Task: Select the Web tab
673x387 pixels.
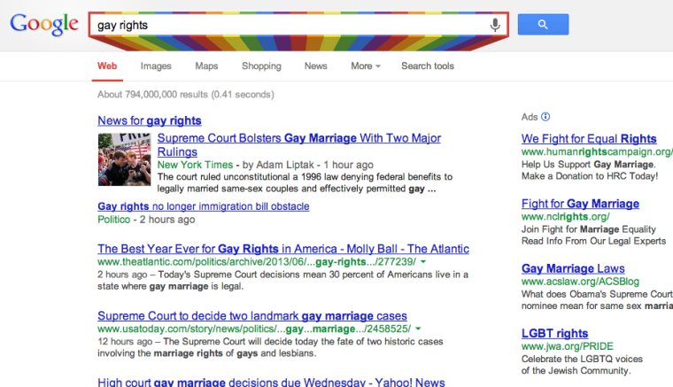Action: 107,66
